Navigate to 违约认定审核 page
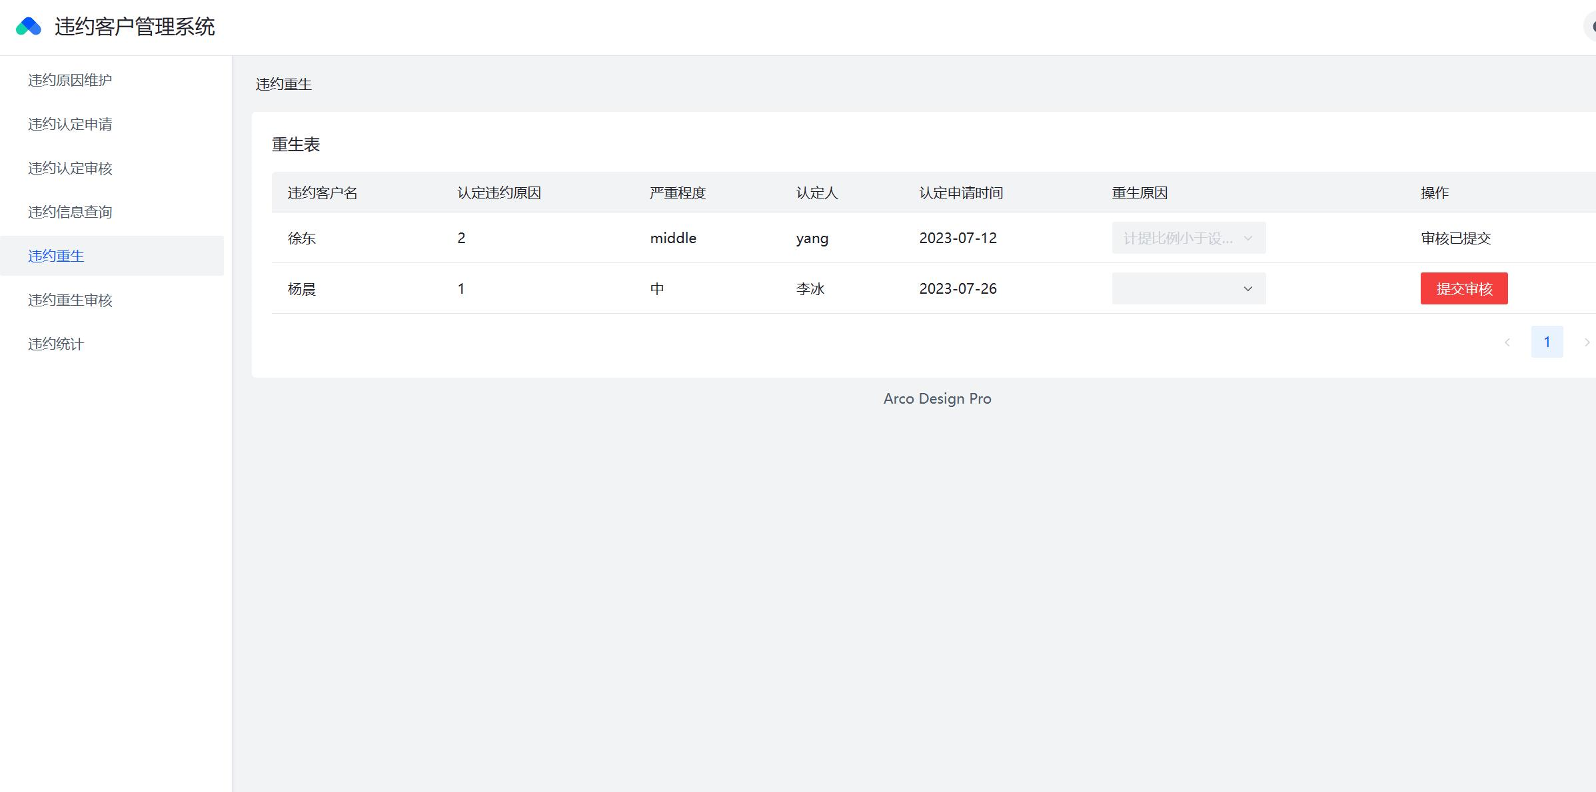Image resolution: width=1596 pixels, height=792 pixels. coord(70,169)
